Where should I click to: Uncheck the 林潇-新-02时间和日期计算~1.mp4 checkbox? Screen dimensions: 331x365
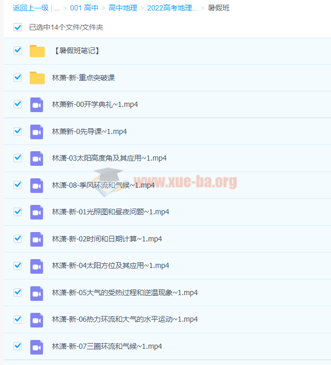(x=18, y=239)
